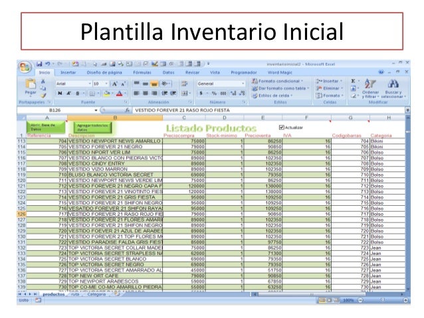This screenshot has width=424, height=318.
Task: Increase decimal places
Action: coord(233,94)
